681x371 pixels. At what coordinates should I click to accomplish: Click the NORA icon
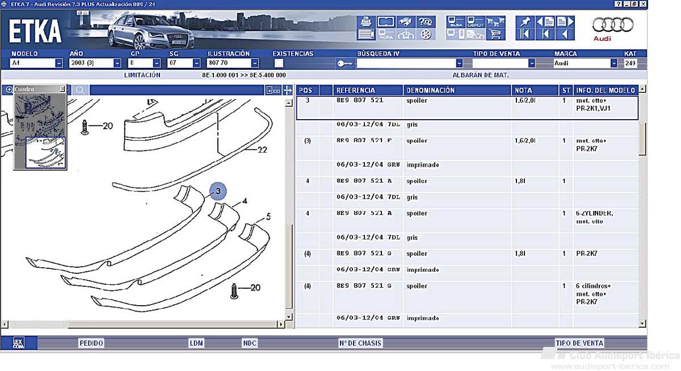coord(386,35)
